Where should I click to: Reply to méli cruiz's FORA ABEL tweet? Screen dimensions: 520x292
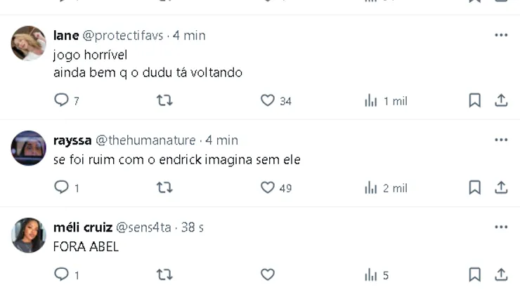point(62,275)
